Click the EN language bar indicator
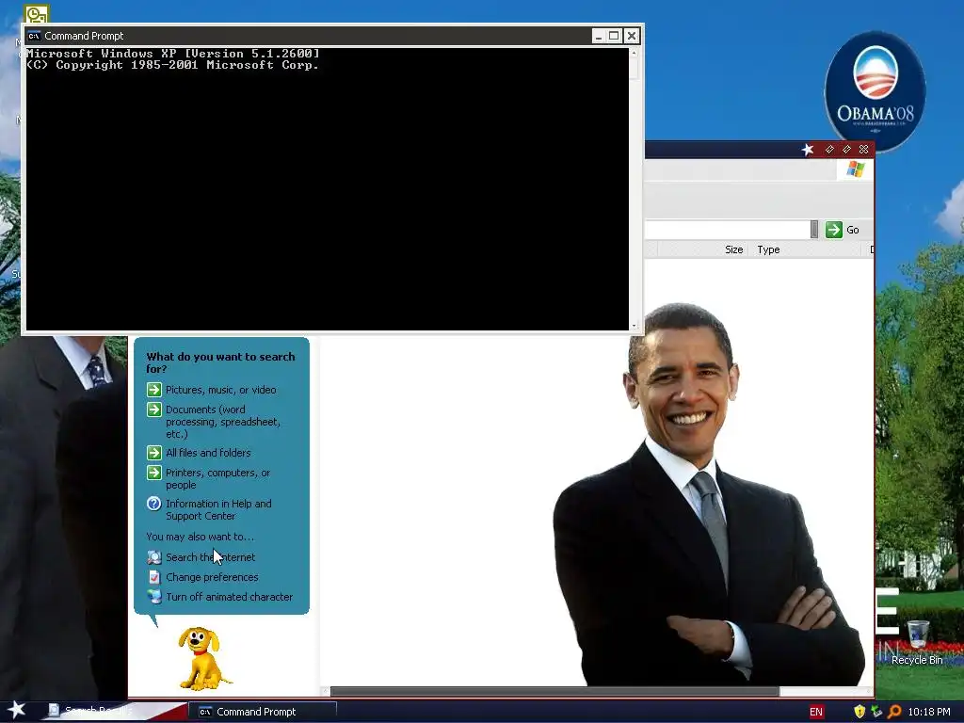The image size is (964, 723). coord(816,712)
